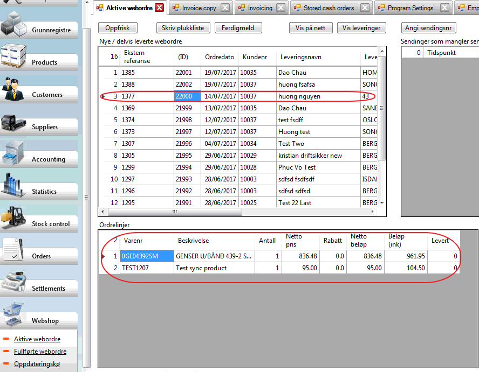Open the Suppliers truck icon
Image resolution: width=479 pixels, height=372 pixels.
[x=13, y=122]
